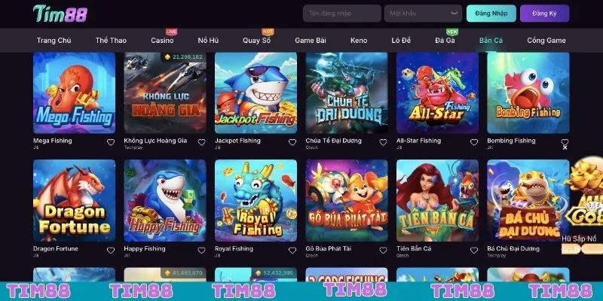Open Quay Số hot menu
Image resolution: width=603 pixels, height=301 pixels.
[x=256, y=41]
